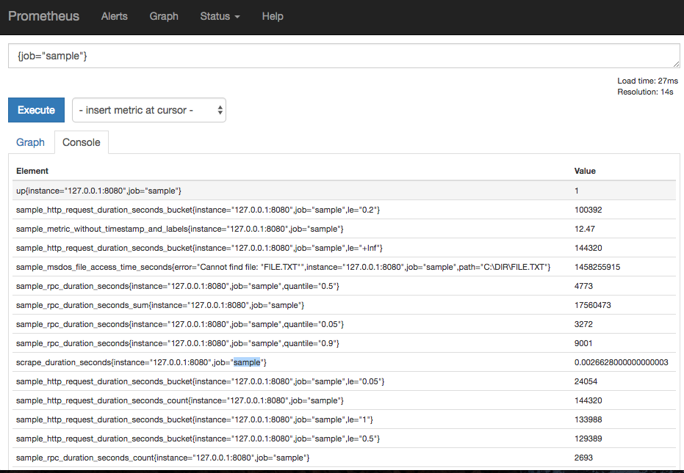
Task: Open the Graph page in navbar
Action: pos(163,16)
